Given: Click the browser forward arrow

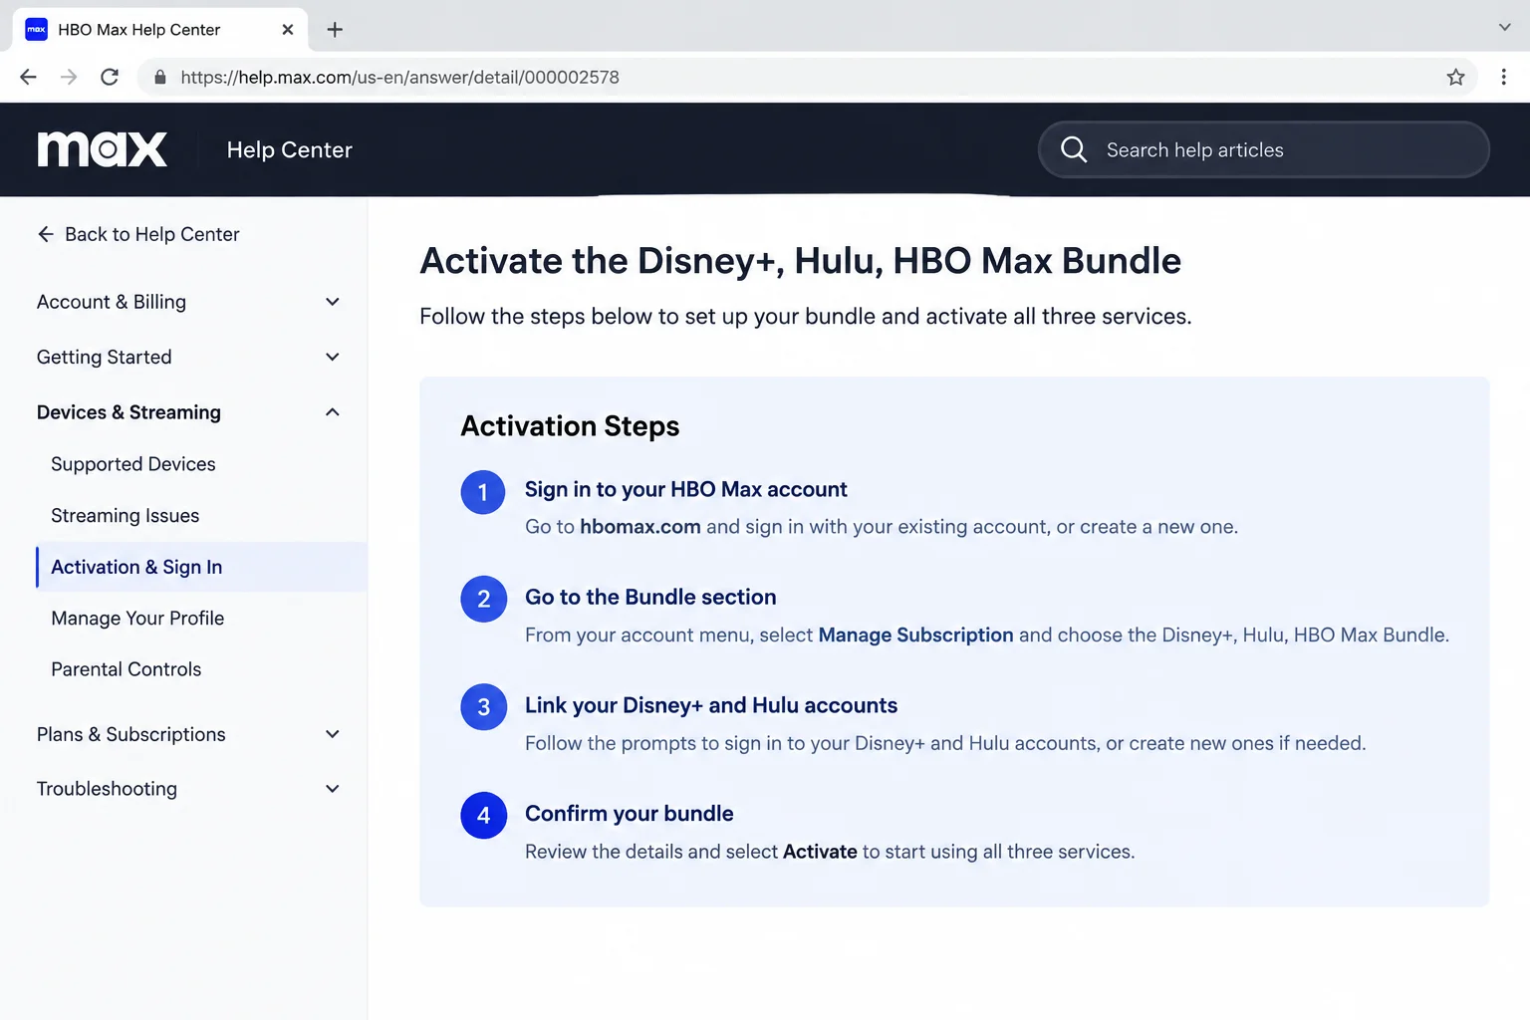Looking at the screenshot, I should [69, 77].
